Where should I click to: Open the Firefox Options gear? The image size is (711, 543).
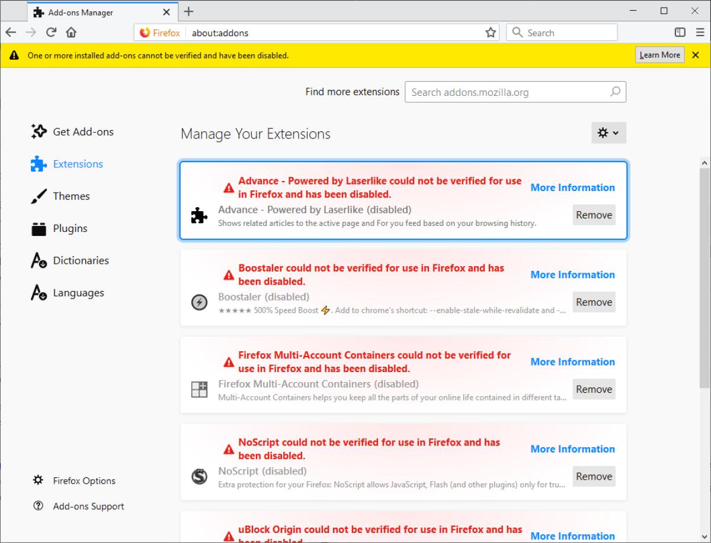(x=38, y=480)
